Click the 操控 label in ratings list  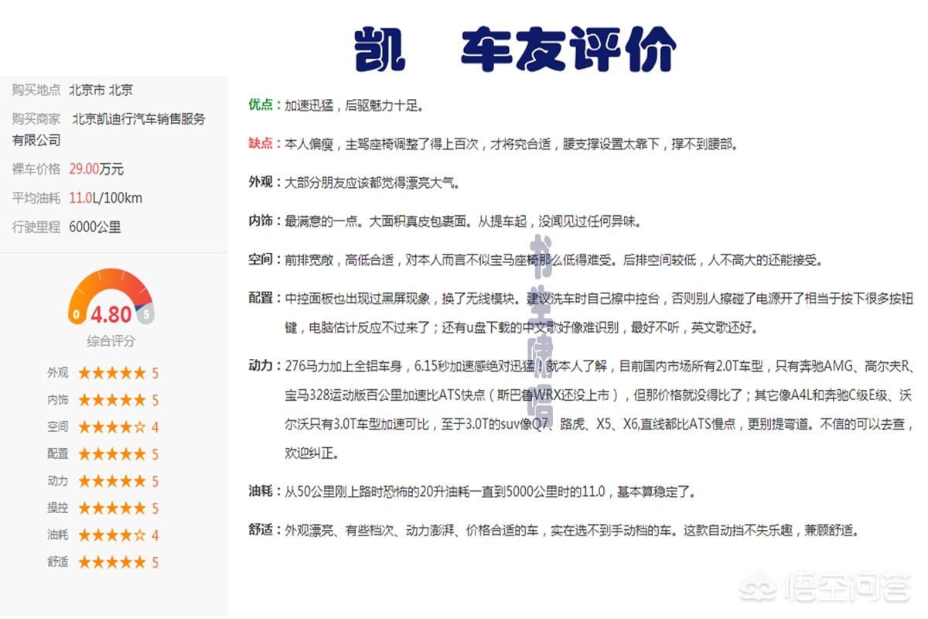click(x=57, y=508)
